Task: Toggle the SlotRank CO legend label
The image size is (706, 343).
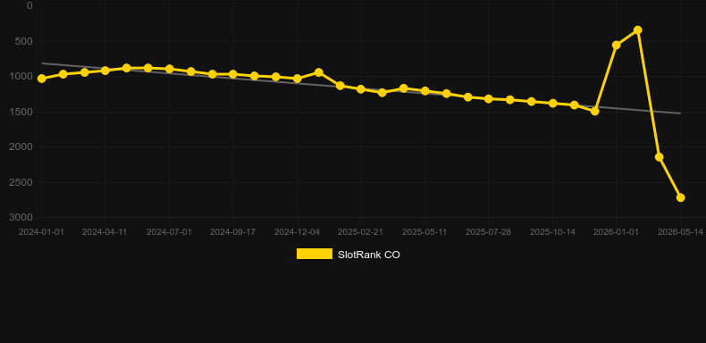Action: click(x=369, y=255)
